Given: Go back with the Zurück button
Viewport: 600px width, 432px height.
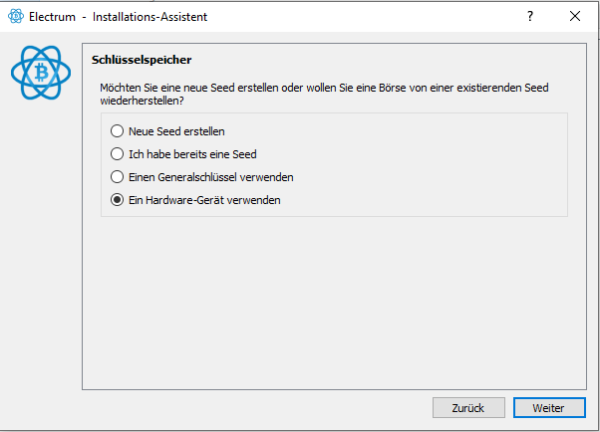Looking at the screenshot, I should tap(468, 408).
